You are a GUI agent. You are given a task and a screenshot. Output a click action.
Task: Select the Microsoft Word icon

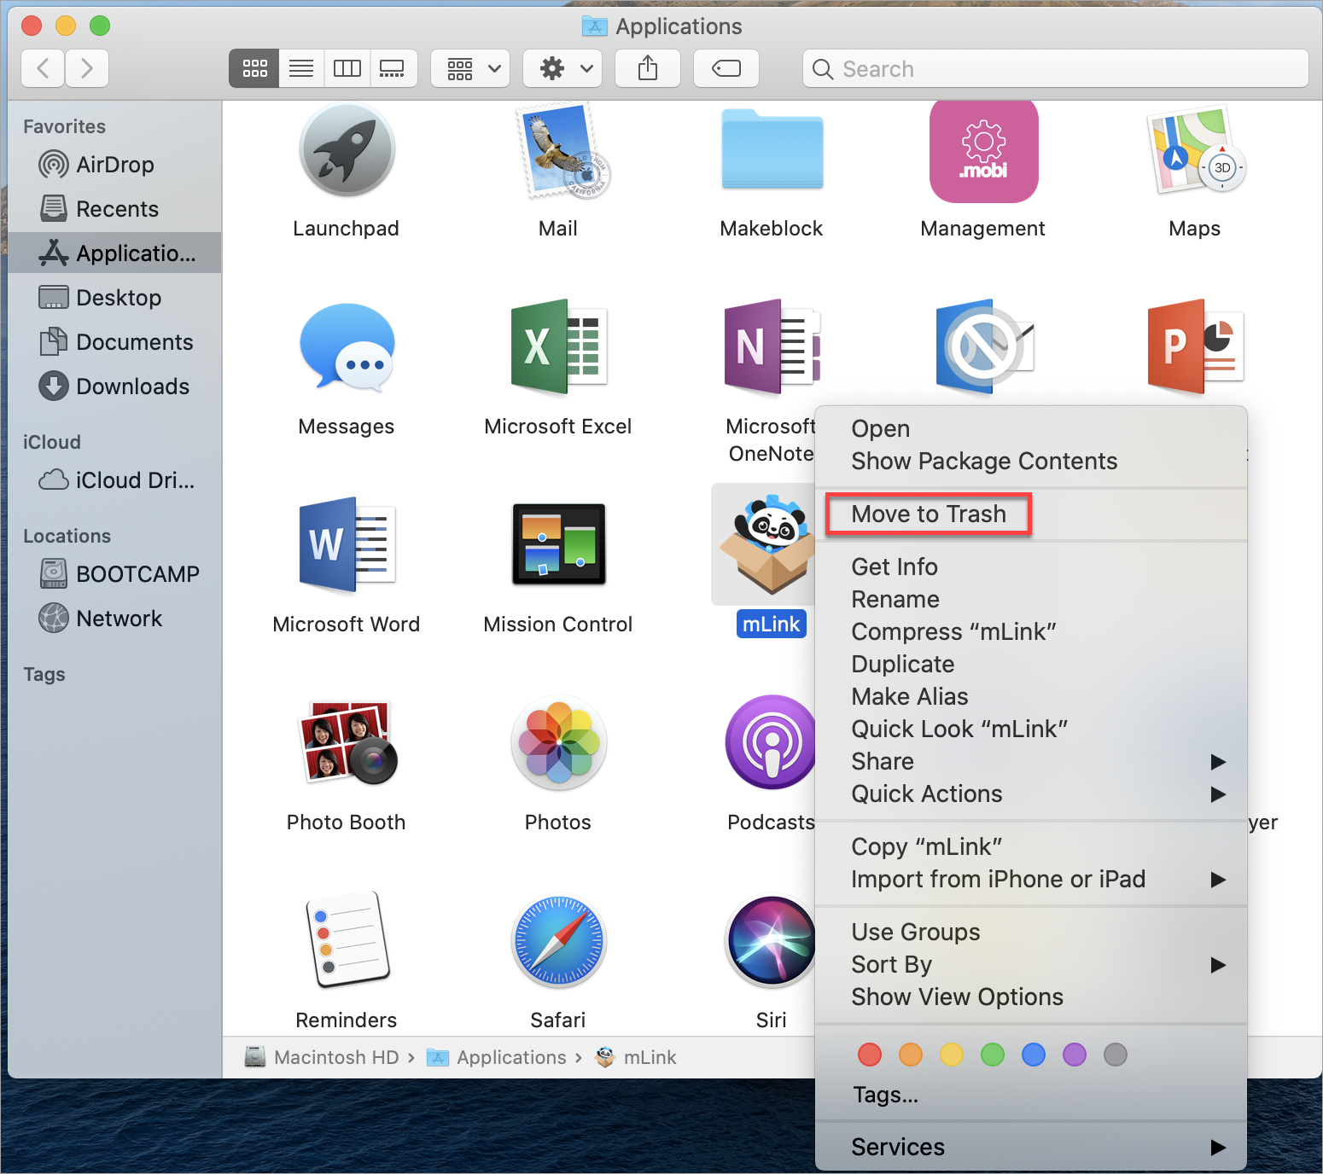pos(347,545)
